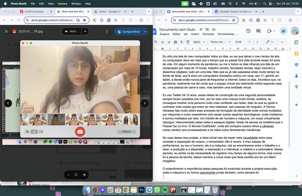This screenshot has height=196, width=302.
Task: Open the comments history icon in Docs
Action: coord(258,31)
